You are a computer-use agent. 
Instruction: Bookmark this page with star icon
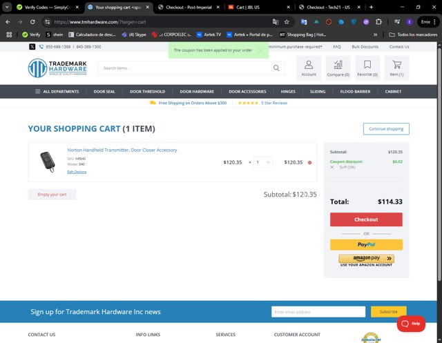click(x=287, y=21)
